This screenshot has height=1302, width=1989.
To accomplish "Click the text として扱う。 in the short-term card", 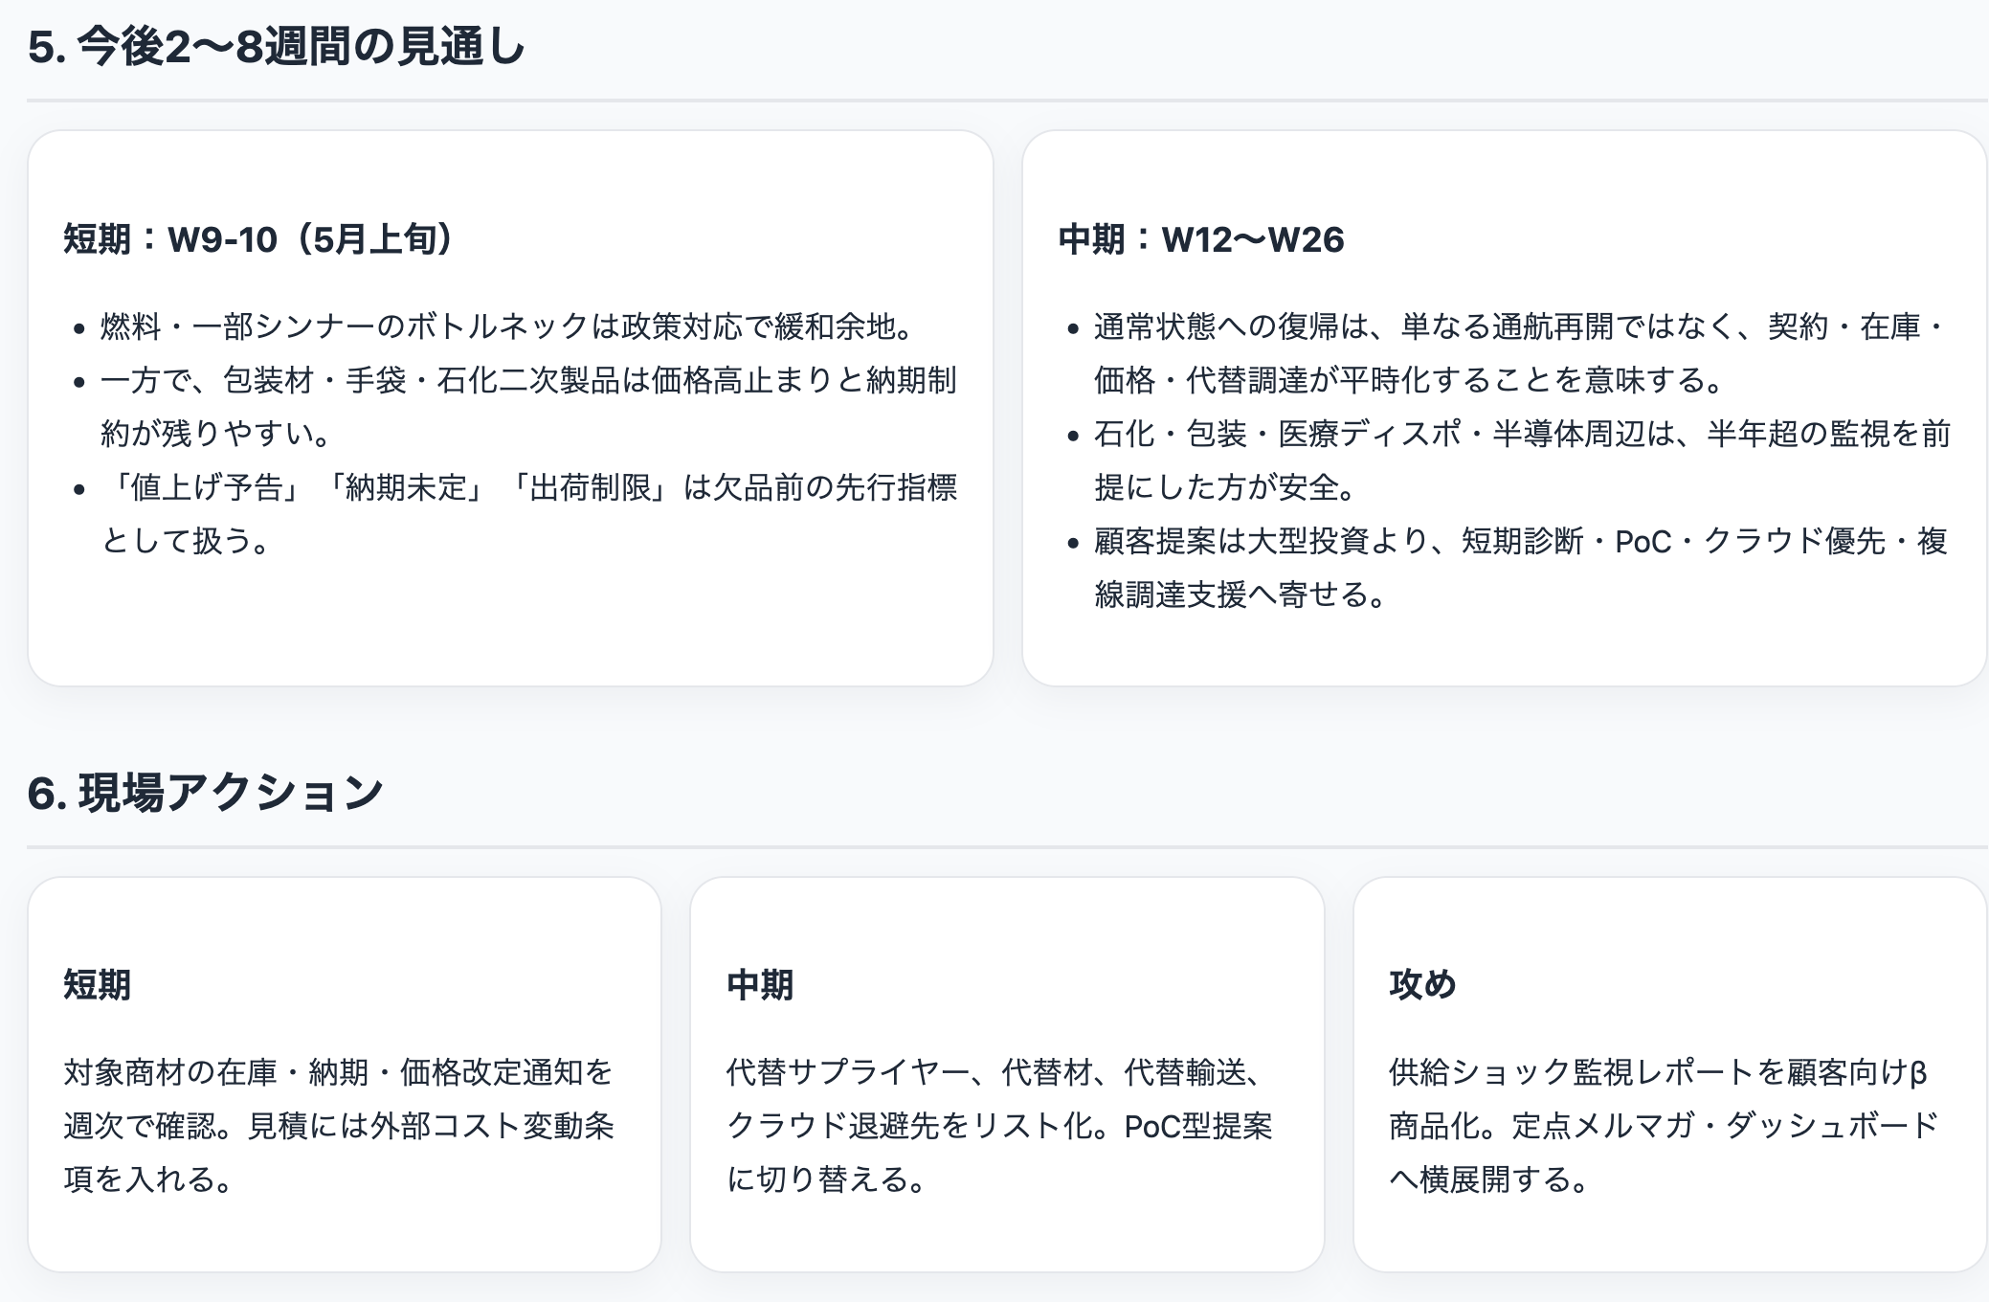I will pyautogui.click(x=188, y=542).
